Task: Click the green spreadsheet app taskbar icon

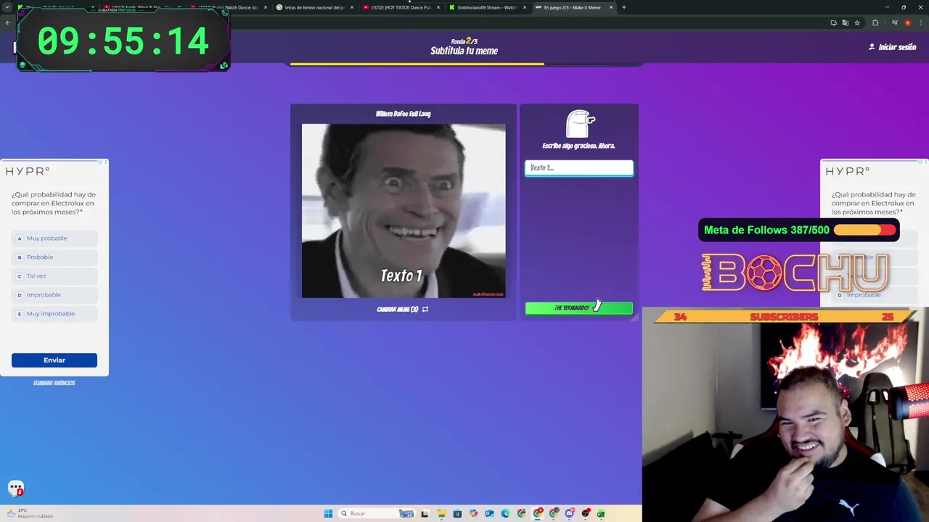Action: tap(601, 513)
